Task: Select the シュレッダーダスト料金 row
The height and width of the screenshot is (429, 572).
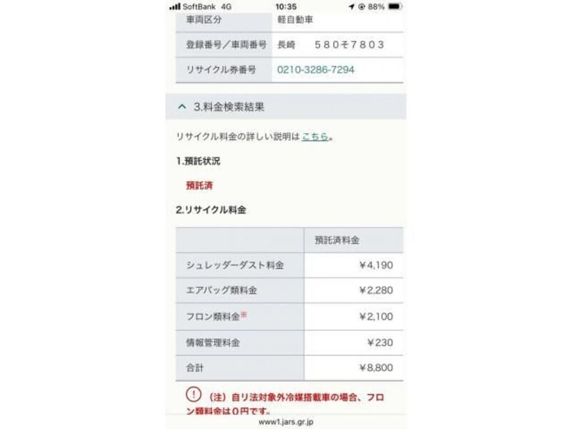Action: pyautogui.click(x=290, y=265)
